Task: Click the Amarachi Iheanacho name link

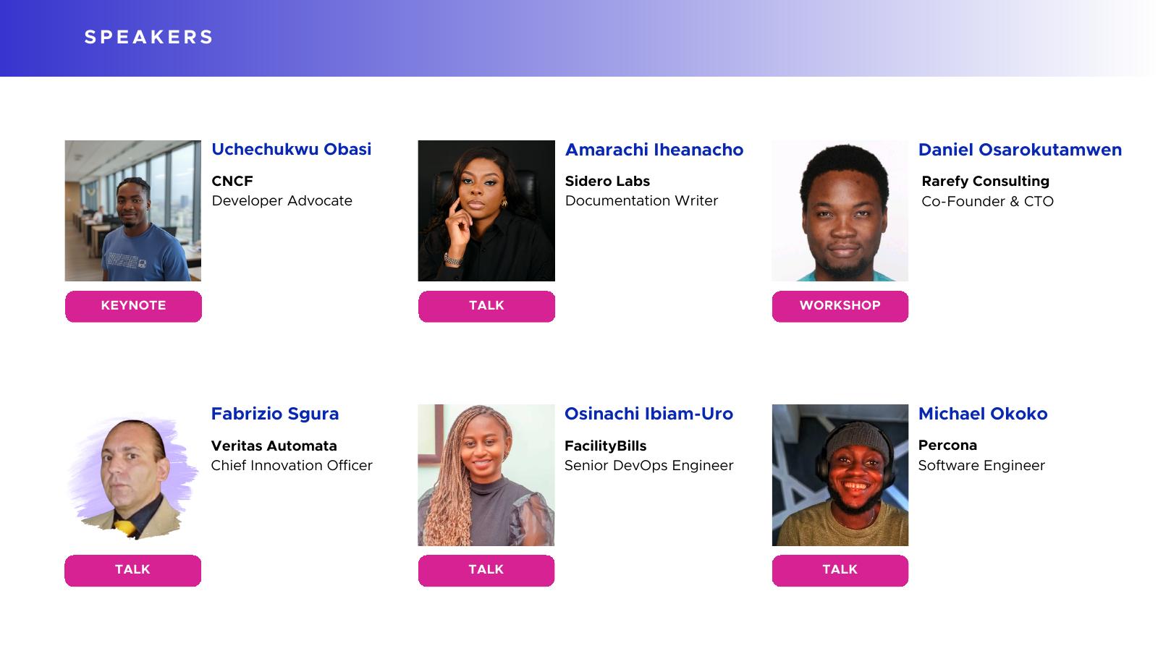Action: pos(654,150)
